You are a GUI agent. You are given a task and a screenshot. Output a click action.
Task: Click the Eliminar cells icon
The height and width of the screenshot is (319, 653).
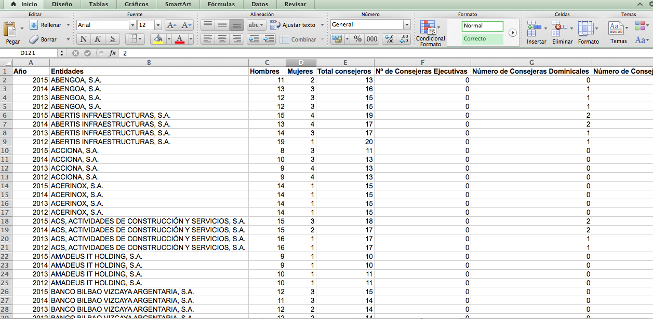pos(560,28)
